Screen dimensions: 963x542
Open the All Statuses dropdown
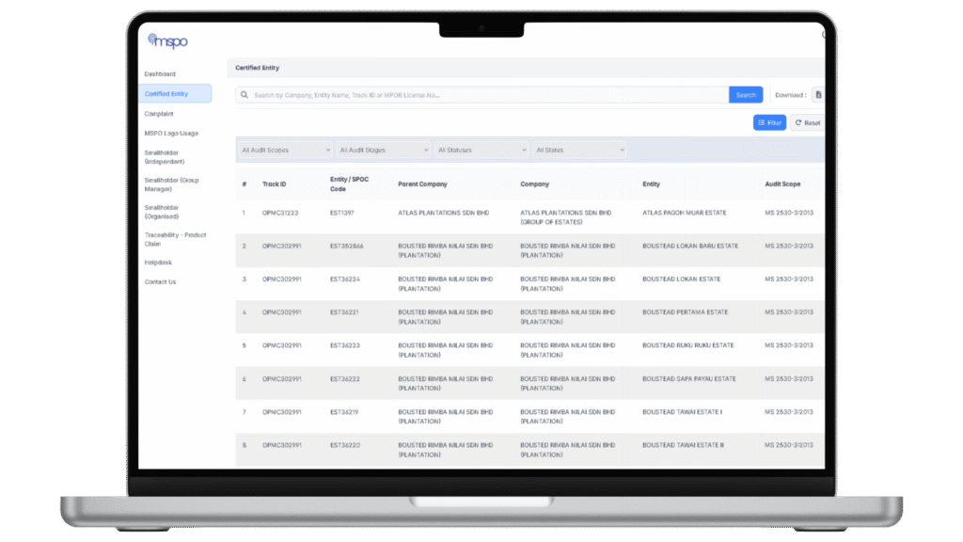pos(481,150)
